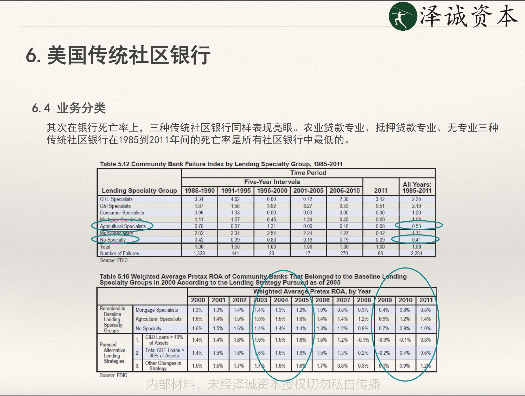Click the Consumer Specialists row label
525x396 pixels.
(122, 213)
